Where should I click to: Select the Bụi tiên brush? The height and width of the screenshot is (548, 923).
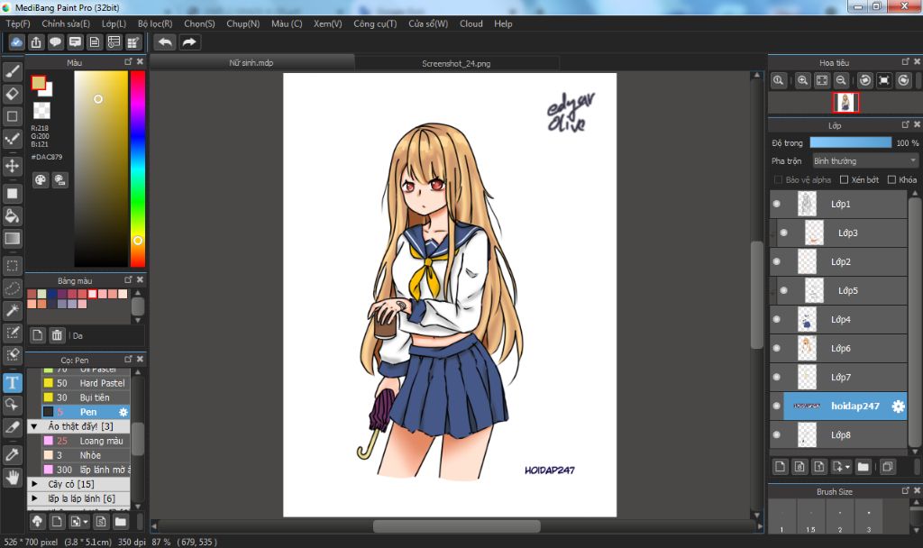[86, 397]
